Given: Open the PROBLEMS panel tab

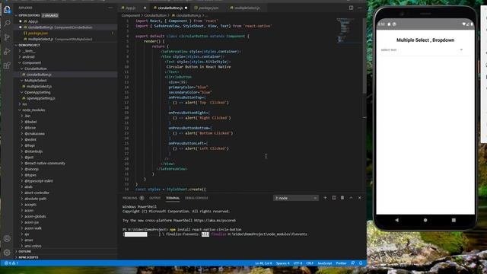Looking at the screenshot, I should coord(130,198).
